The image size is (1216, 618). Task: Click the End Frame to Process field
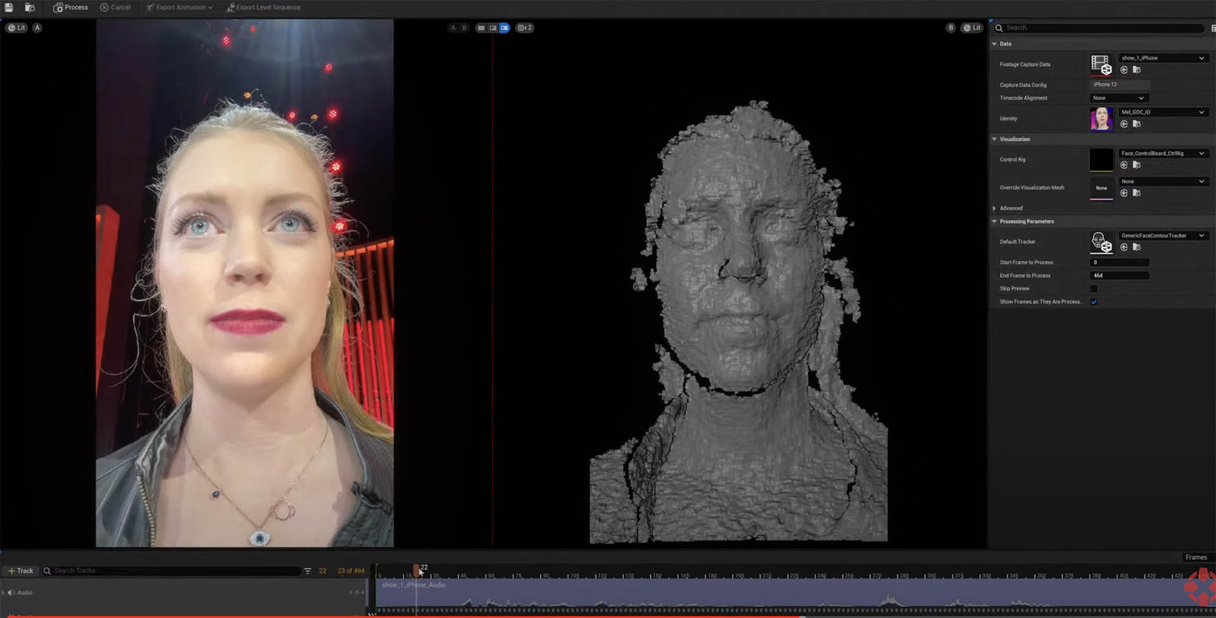tap(1119, 275)
